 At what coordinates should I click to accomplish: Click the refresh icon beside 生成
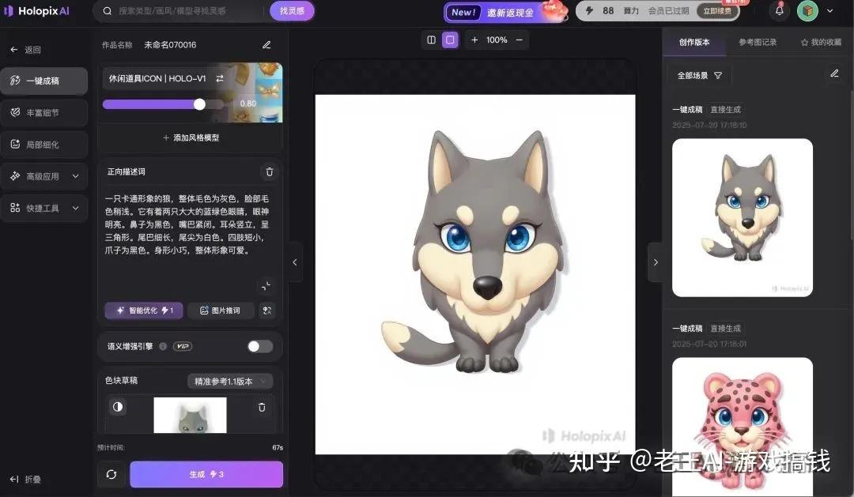point(111,474)
